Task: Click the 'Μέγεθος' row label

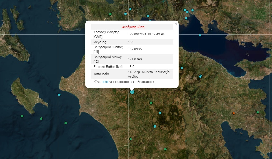Action: (x=100, y=42)
